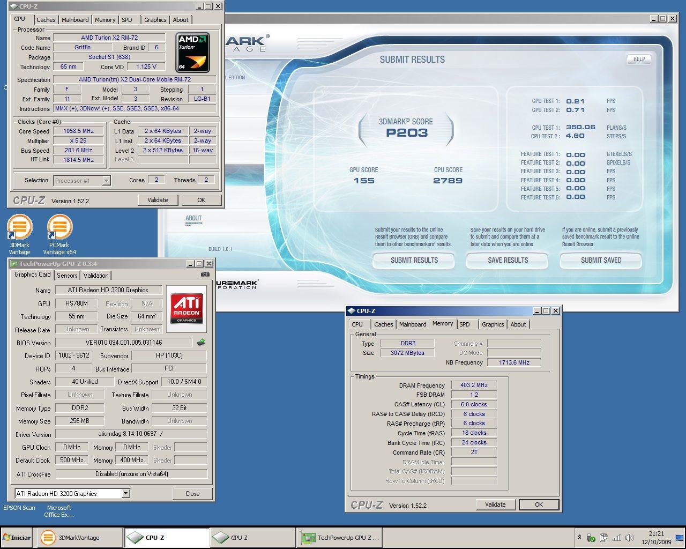Viewport: 686px width, 549px height.
Task: Open the Mainboard tab in top CPU-Z window
Action: coord(75,20)
